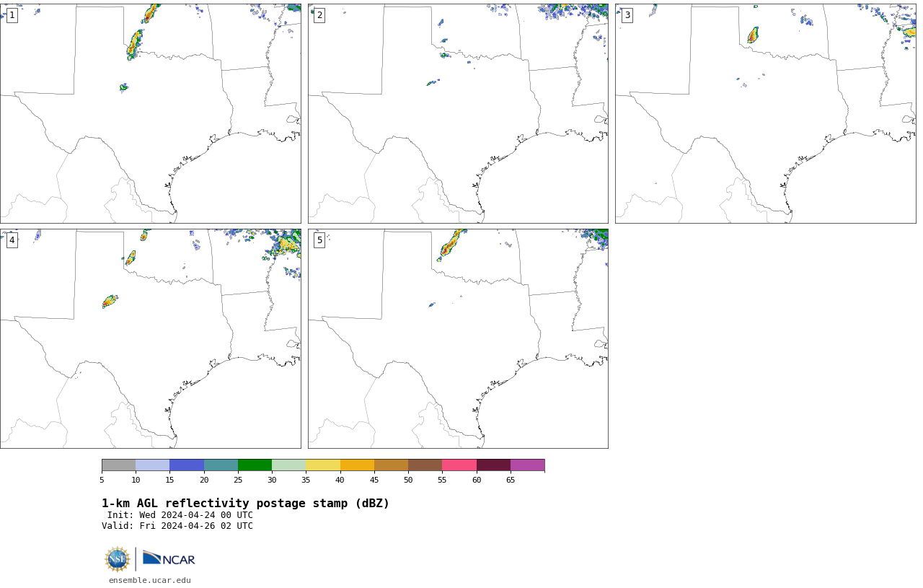The height and width of the screenshot is (588, 923).
Task: Click the colorbar tick label 5
Action: click(102, 480)
